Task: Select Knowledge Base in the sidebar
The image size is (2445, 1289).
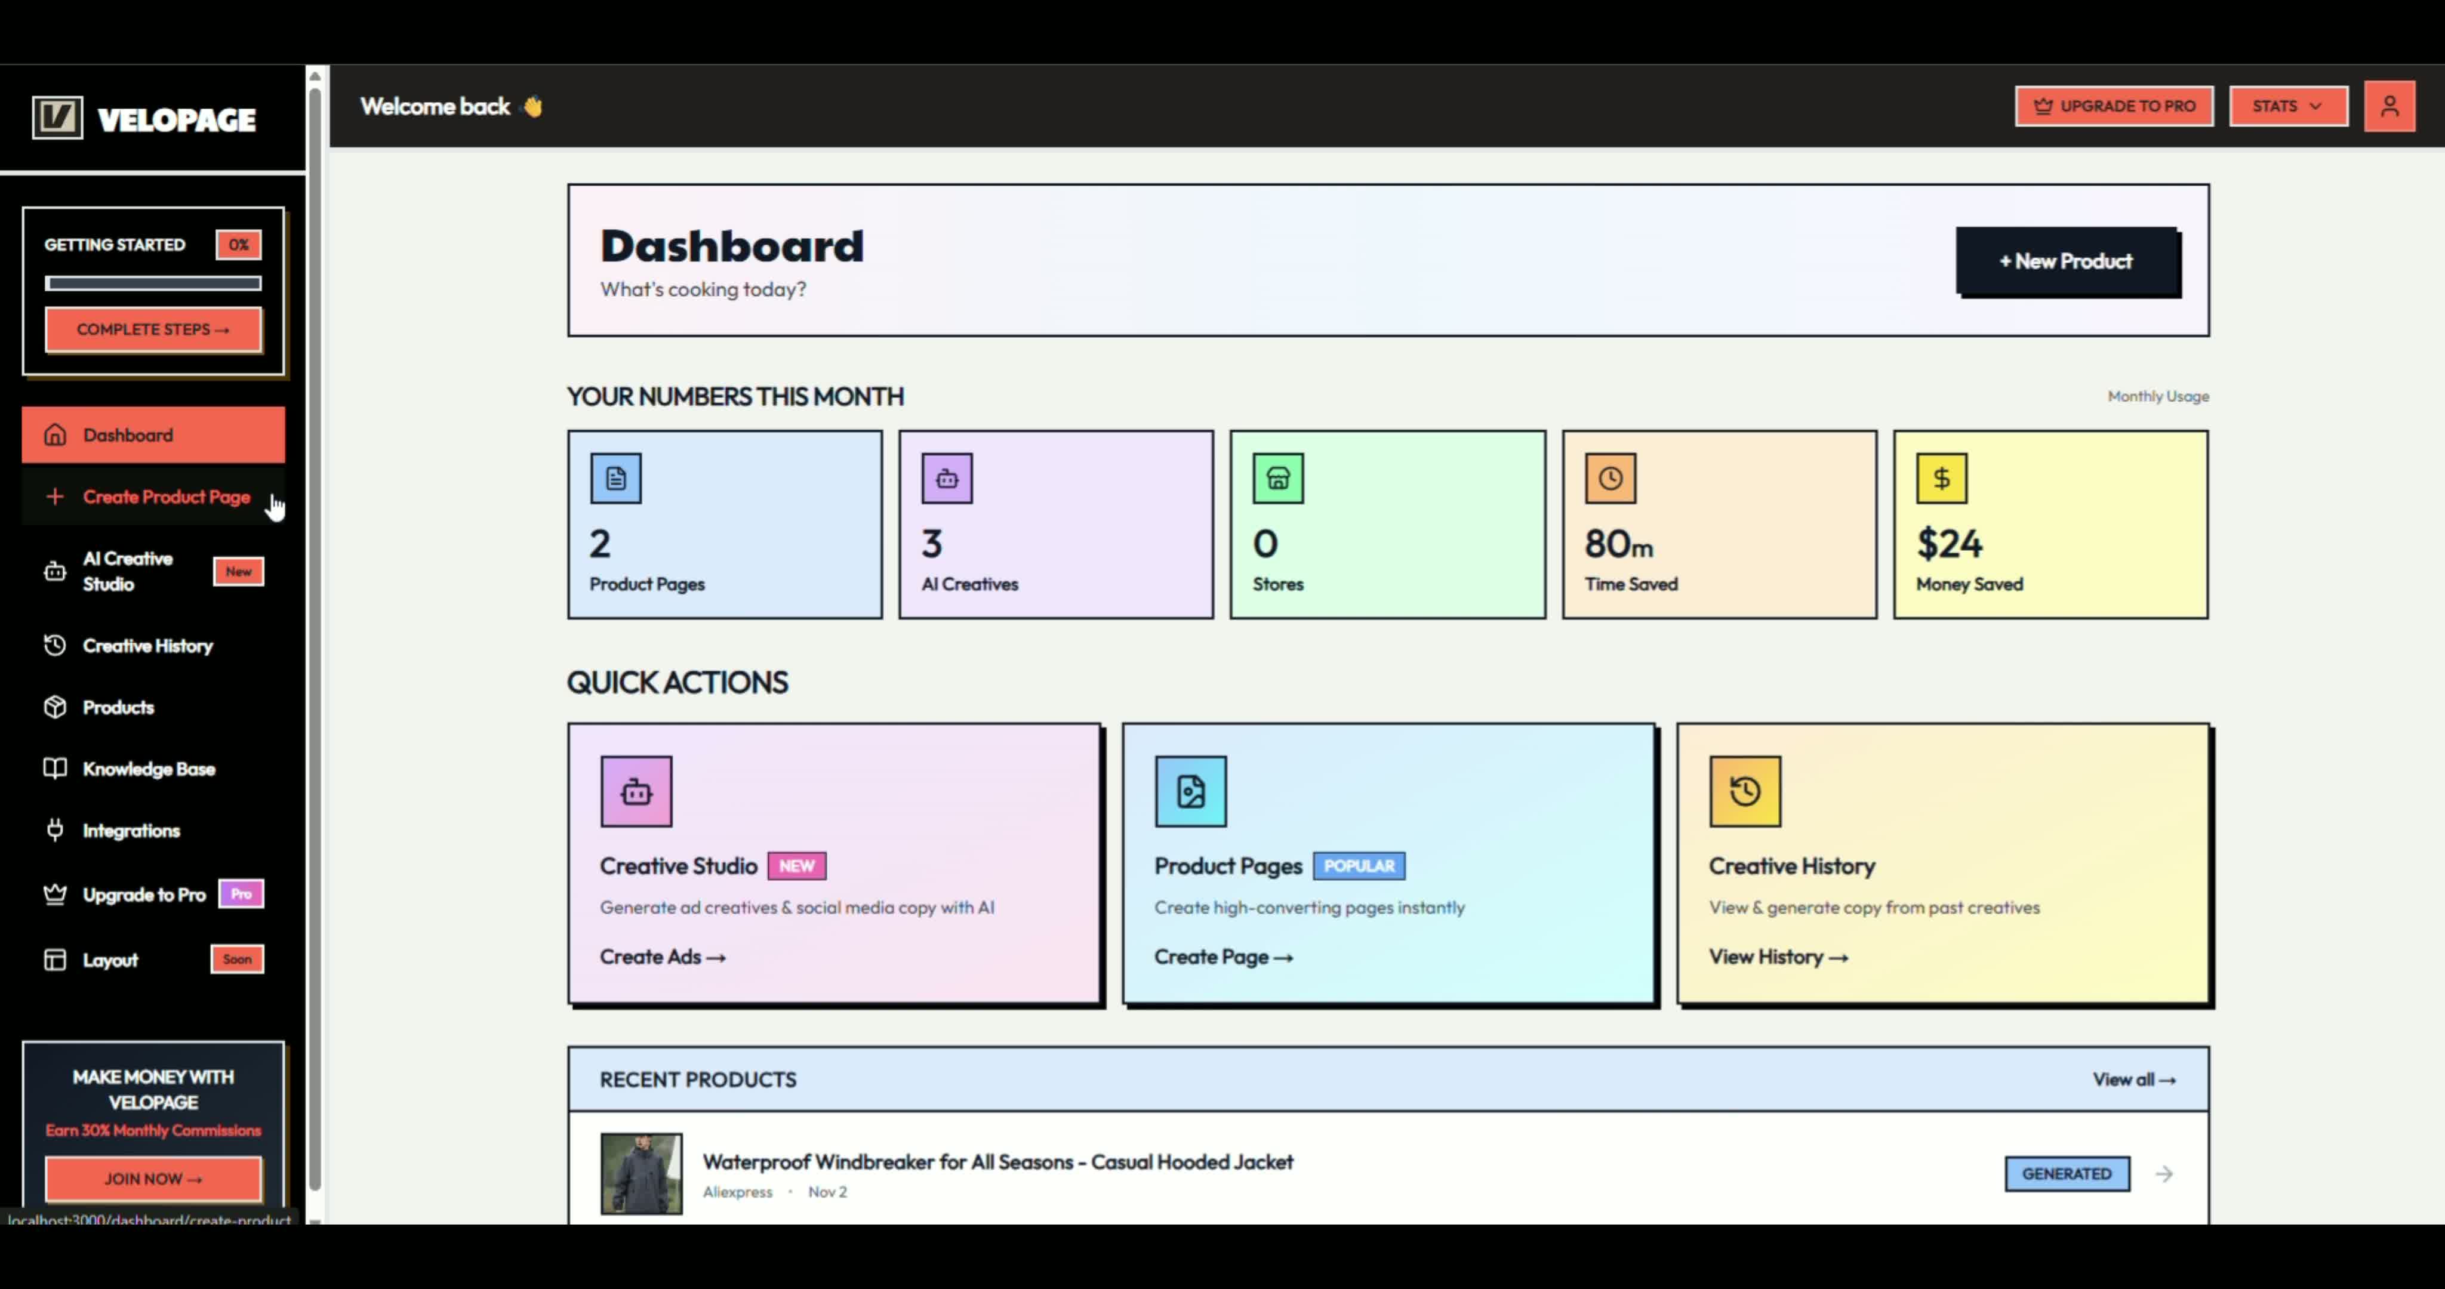Action: 148,769
